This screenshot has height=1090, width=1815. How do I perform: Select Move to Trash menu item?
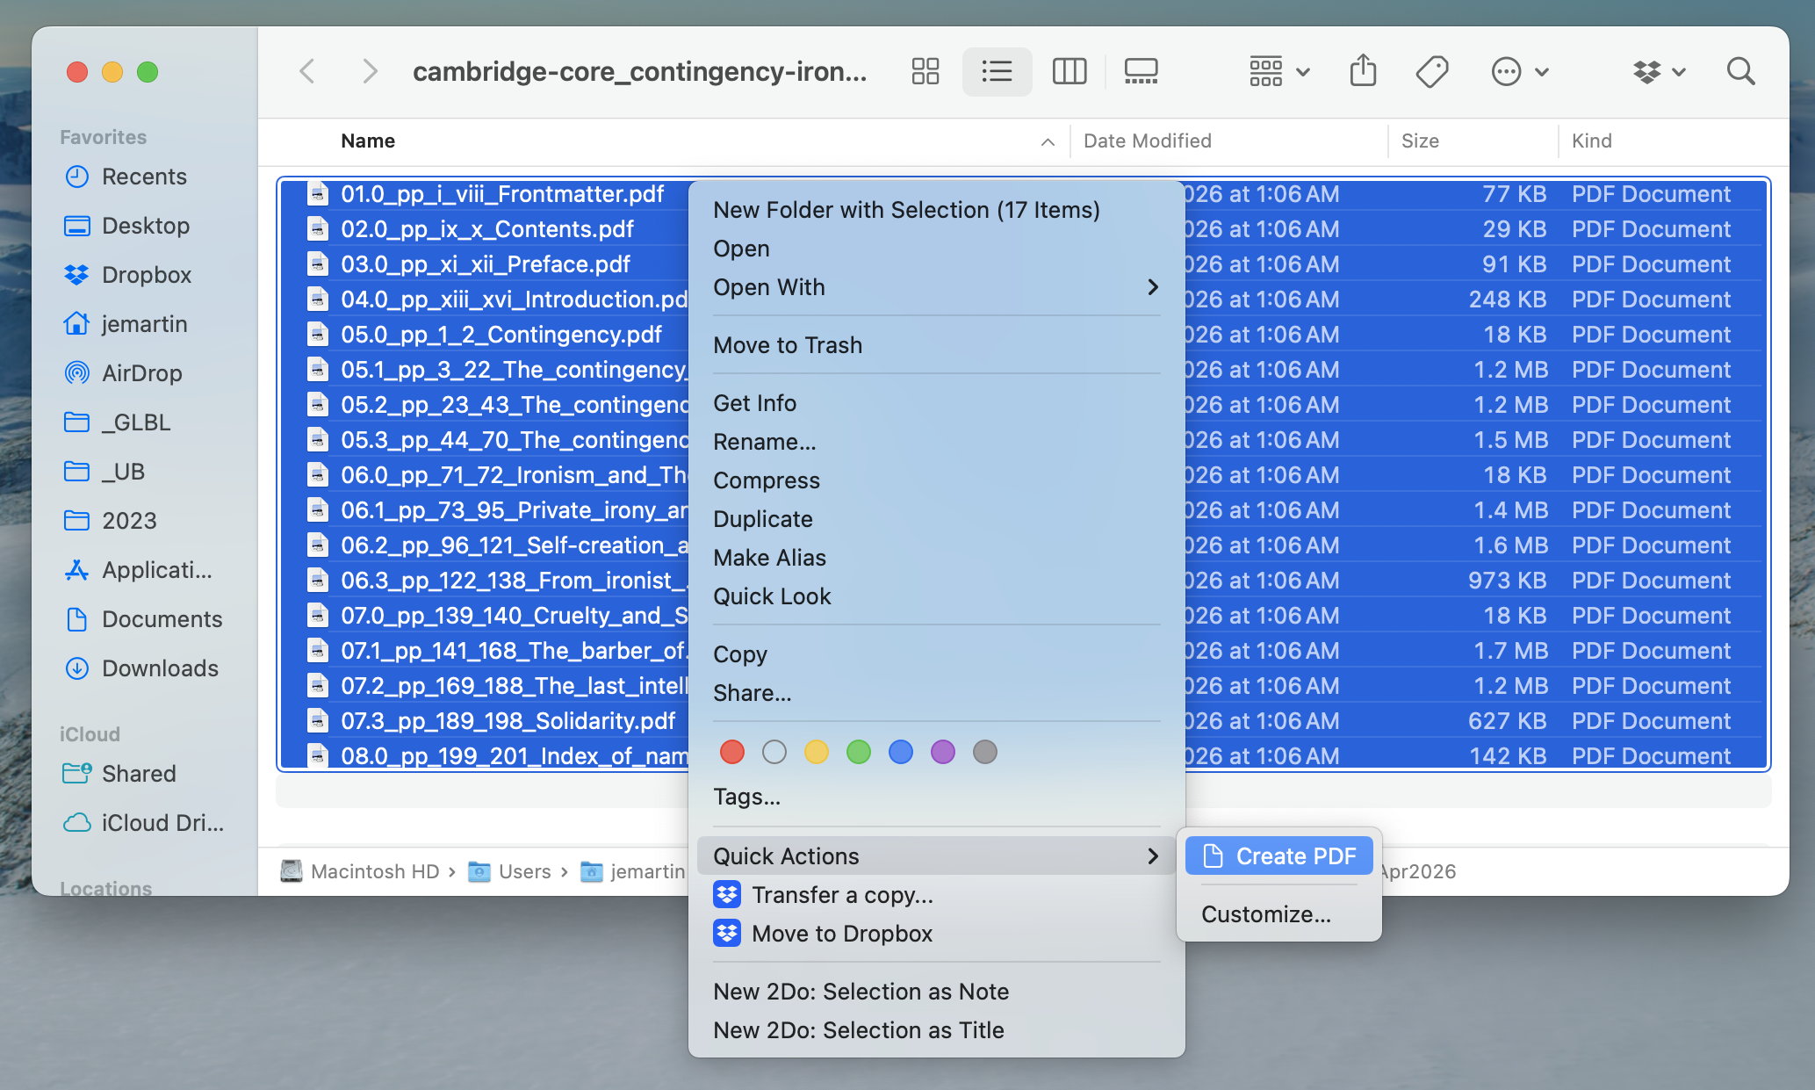point(788,345)
